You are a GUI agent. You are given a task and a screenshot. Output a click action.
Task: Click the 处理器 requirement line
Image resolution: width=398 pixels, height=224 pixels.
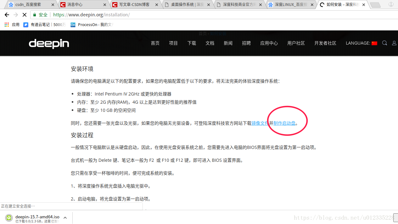tap(124, 94)
